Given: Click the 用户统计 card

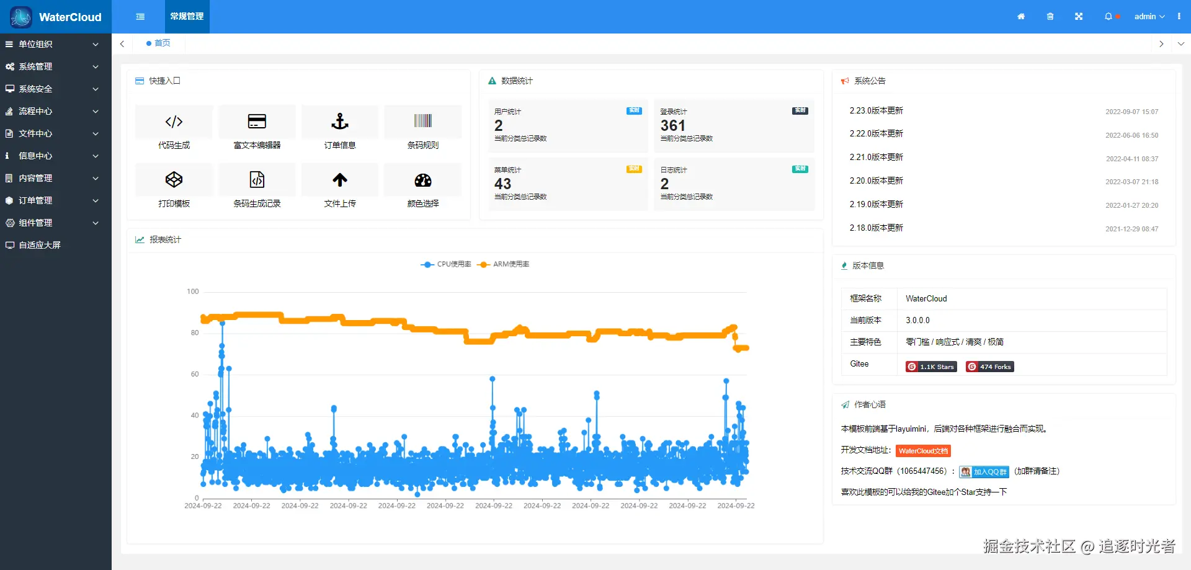Looking at the screenshot, I should (568, 126).
